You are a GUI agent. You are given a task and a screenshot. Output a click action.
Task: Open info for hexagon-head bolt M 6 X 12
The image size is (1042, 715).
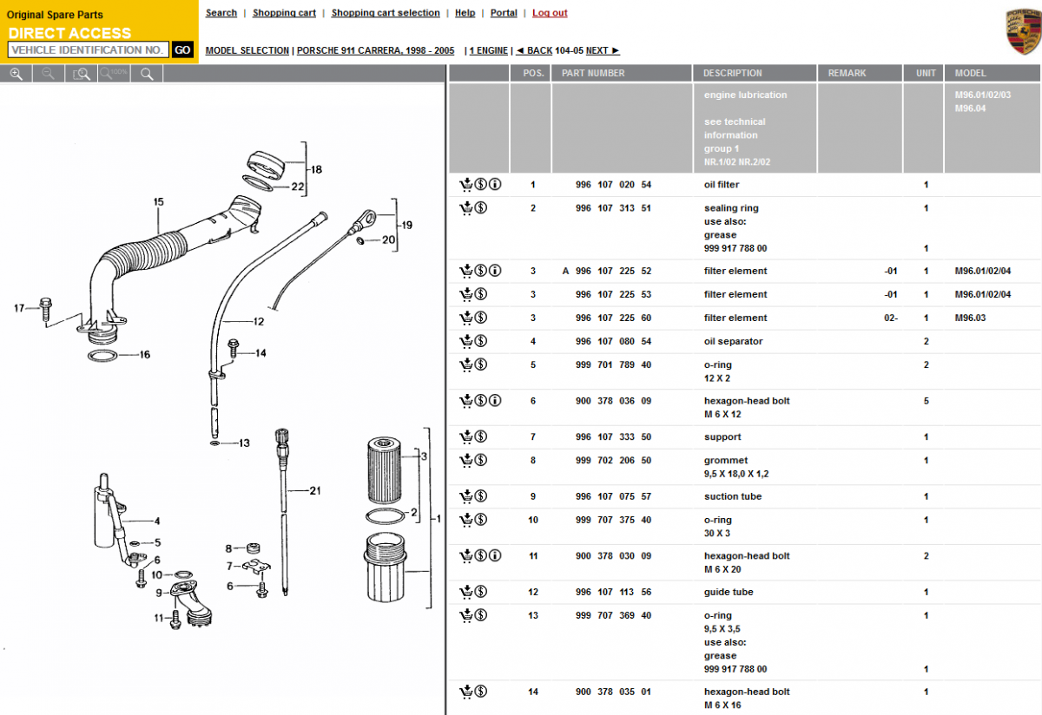(x=495, y=401)
